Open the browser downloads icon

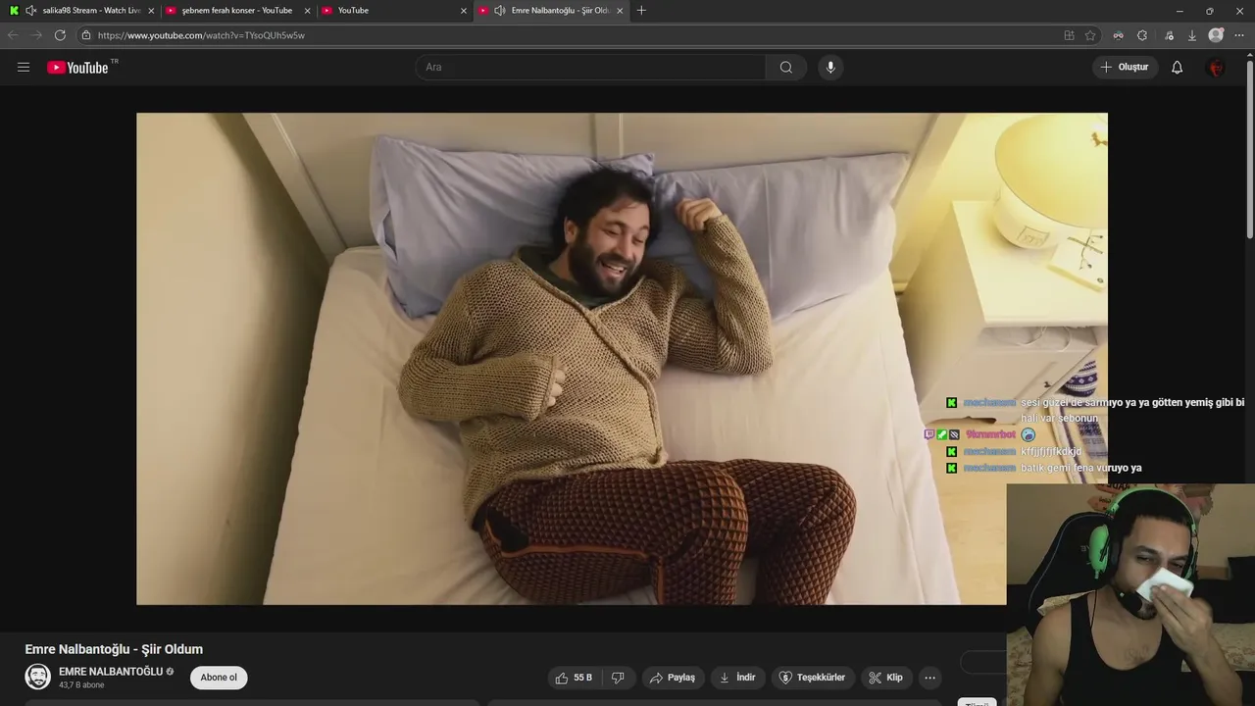(x=1192, y=35)
